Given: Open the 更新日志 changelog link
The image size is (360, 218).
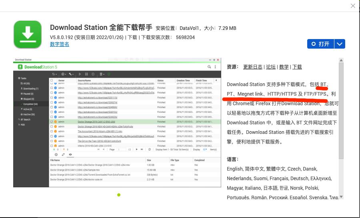Looking at the screenshot, I should [x=252, y=67].
